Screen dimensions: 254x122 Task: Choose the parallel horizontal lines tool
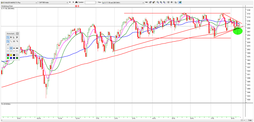pos(14,41)
